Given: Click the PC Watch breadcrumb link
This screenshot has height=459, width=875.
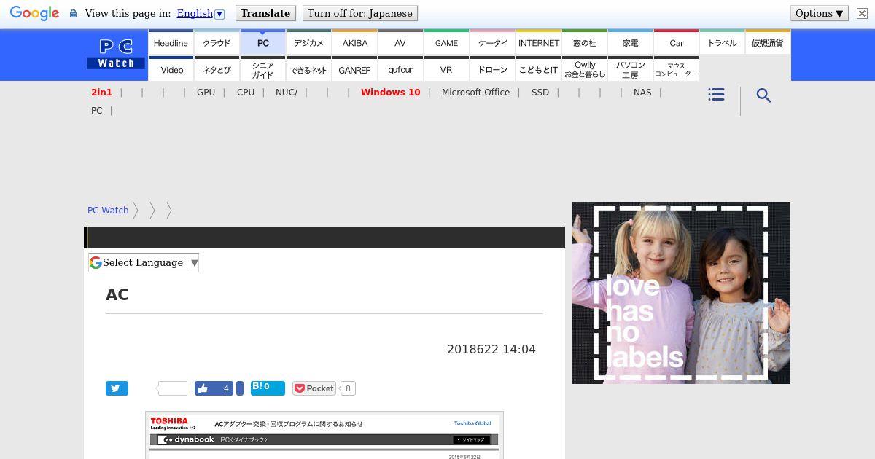Looking at the screenshot, I should click(x=108, y=210).
